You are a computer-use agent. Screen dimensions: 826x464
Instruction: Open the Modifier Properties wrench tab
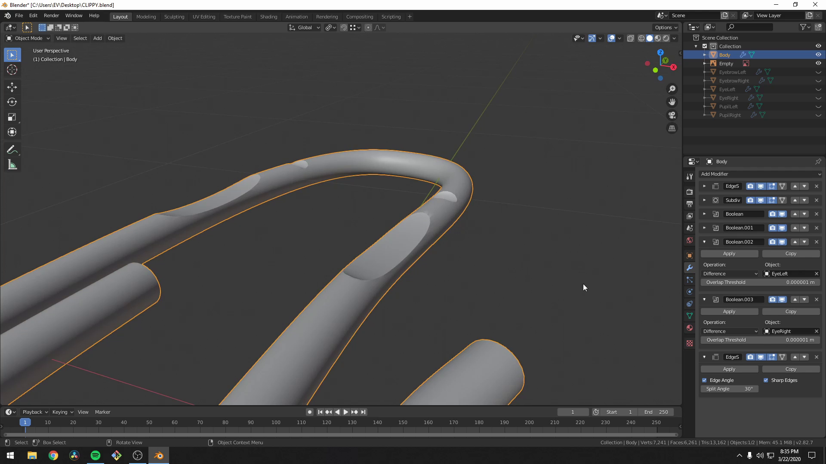coord(690,267)
